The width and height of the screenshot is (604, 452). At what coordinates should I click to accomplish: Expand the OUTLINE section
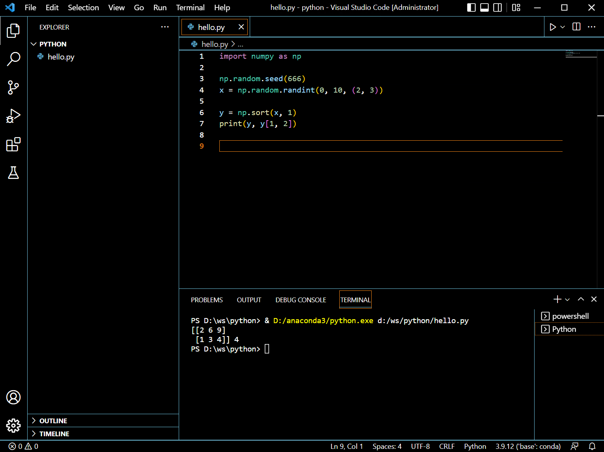tap(53, 421)
